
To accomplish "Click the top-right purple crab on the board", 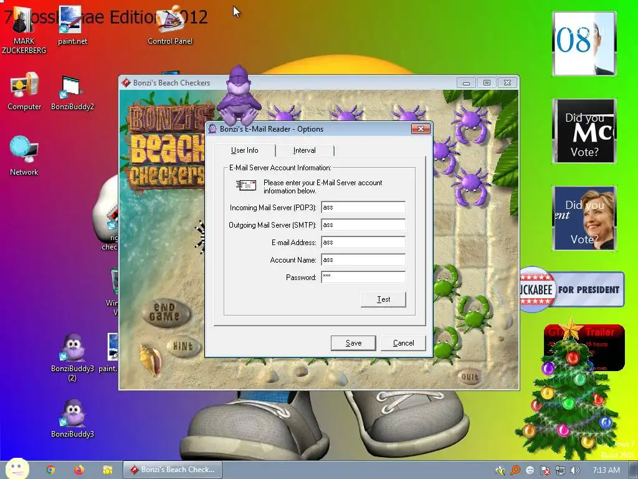I will [471, 123].
